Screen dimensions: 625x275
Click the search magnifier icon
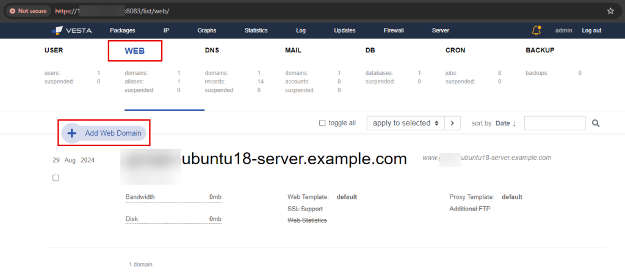point(596,124)
